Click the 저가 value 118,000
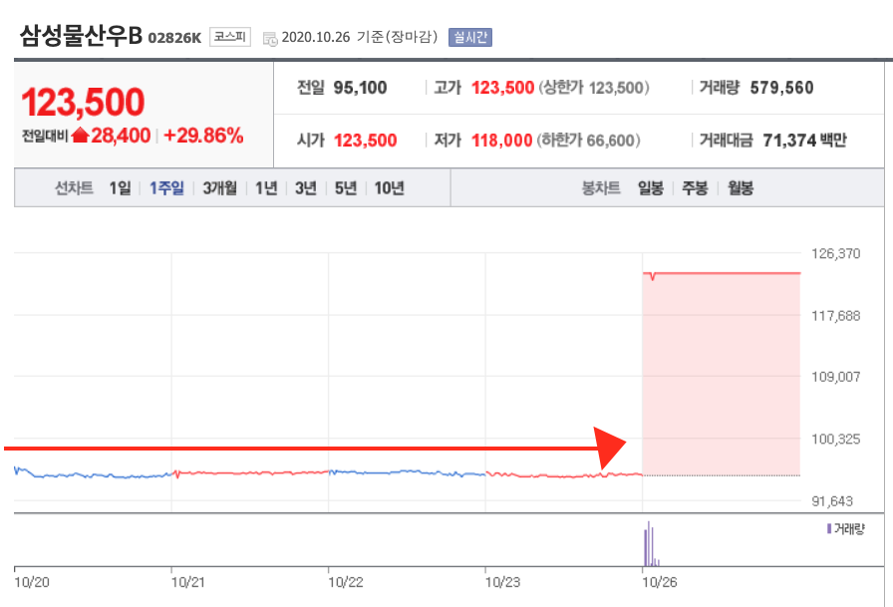 [x=501, y=141]
